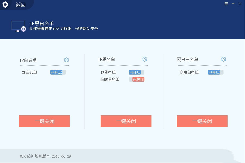Viewport: 245px width, 163px height.
Task: Enable the 临时黑名单 switch
Action: [x=137, y=79]
